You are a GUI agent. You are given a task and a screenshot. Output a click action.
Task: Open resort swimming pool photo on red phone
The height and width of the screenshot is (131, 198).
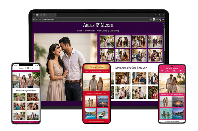coord(90,113)
